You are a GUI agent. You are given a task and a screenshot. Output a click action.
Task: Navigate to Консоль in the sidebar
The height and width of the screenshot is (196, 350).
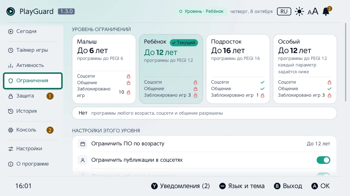pyautogui.click(x=33, y=130)
